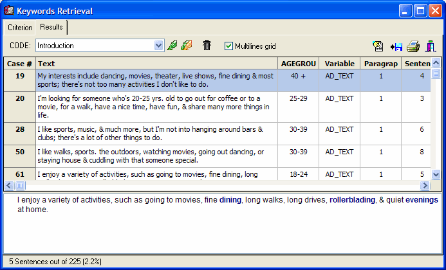Image resolution: width=446 pixels, height=270 pixels.
Task: Click the Keywords Retrieval title bar icon
Action: [x=9, y=11]
